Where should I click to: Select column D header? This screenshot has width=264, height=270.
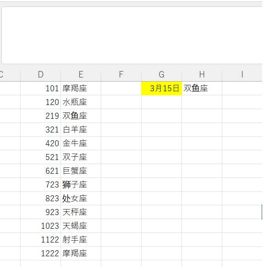click(x=41, y=75)
